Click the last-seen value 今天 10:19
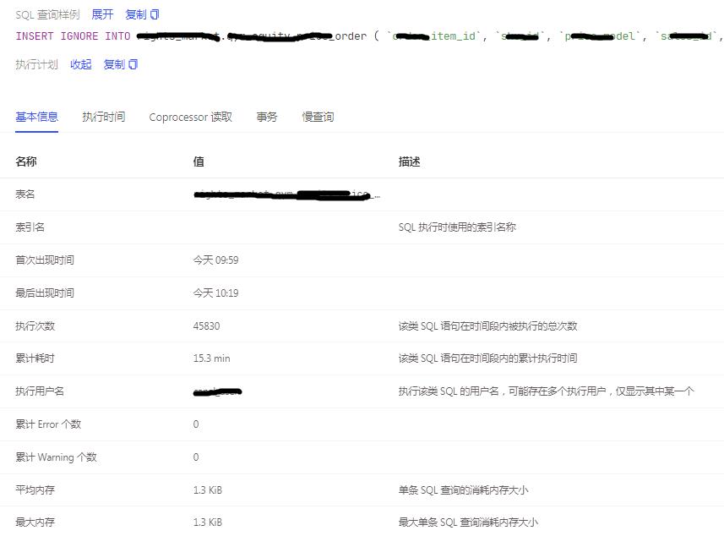The width and height of the screenshot is (724, 536). [215, 293]
